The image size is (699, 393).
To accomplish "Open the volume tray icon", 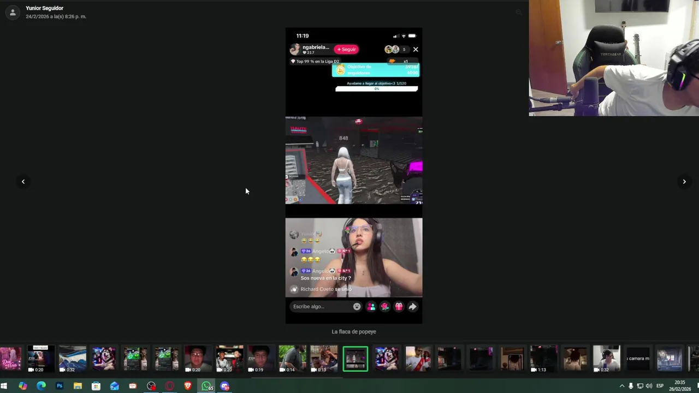I will [649, 386].
